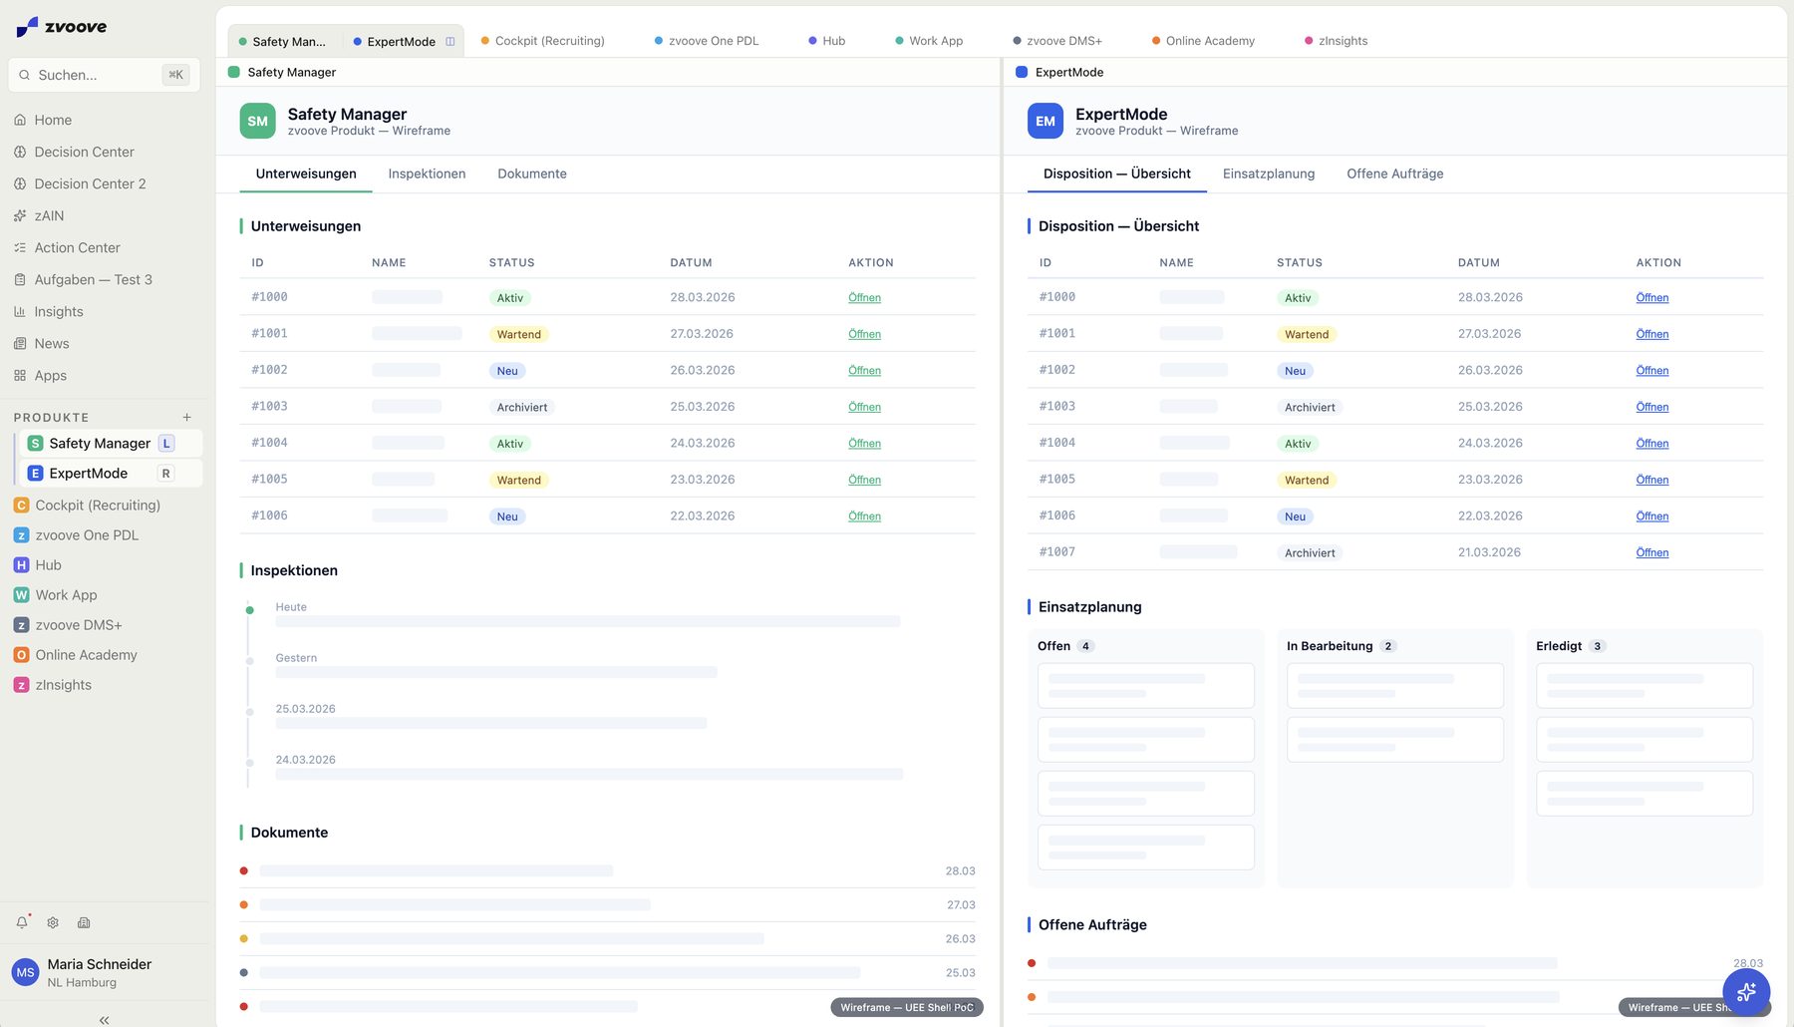This screenshot has height=1027, width=1794.
Task: Switch to the Work App tab
Action: (929, 41)
